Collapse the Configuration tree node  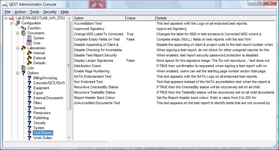(12, 23)
